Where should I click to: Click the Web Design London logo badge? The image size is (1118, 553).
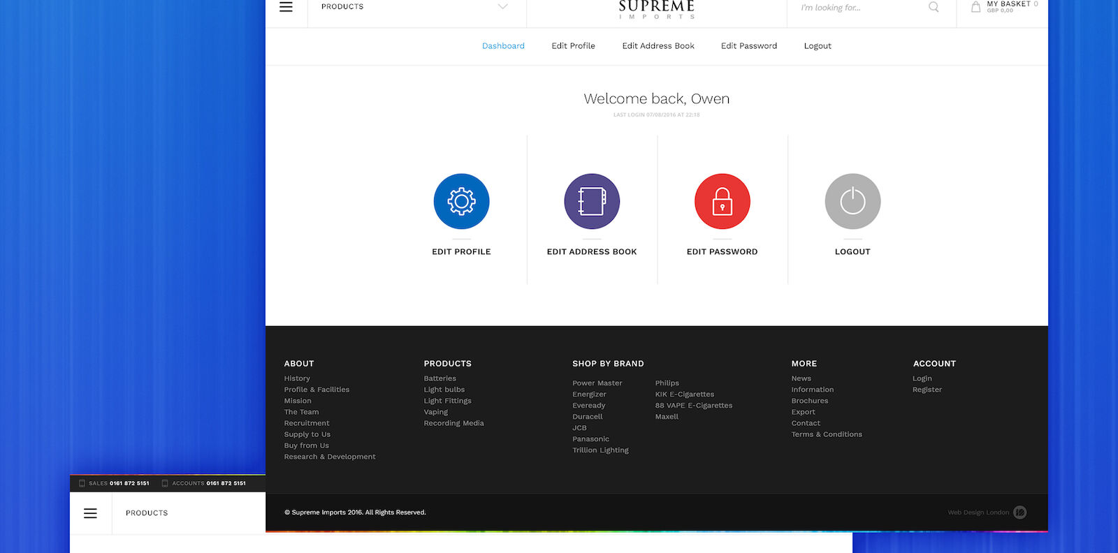(x=1019, y=513)
